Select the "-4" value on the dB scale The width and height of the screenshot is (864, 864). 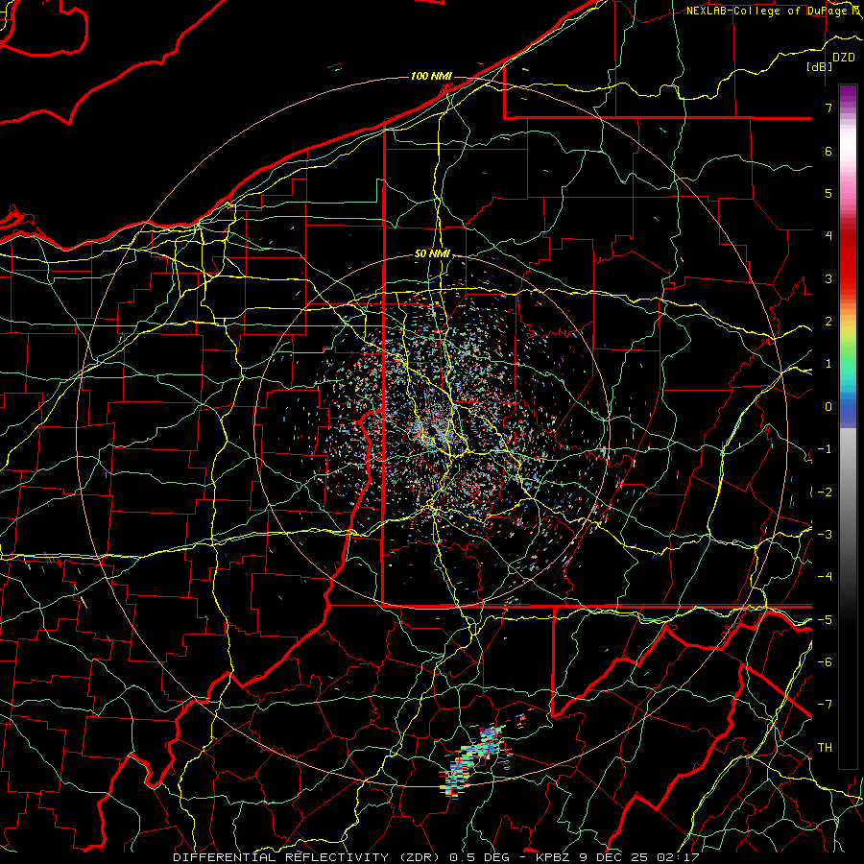click(x=825, y=577)
